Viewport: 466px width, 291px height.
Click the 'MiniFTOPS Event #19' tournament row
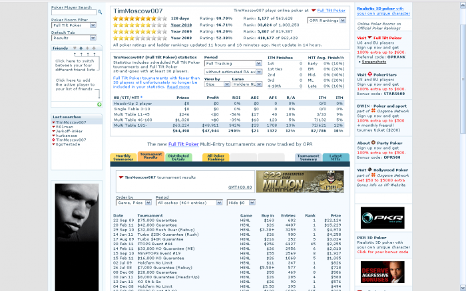(227, 253)
